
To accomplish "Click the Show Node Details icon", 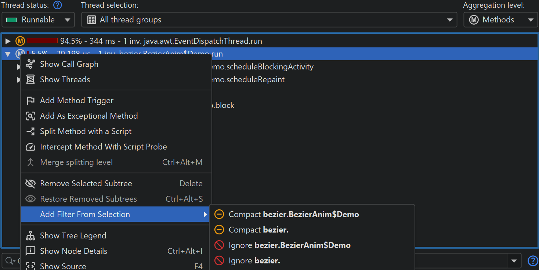I will click(x=30, y=251).
